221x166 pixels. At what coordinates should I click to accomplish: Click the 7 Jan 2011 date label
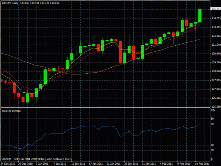60,164
